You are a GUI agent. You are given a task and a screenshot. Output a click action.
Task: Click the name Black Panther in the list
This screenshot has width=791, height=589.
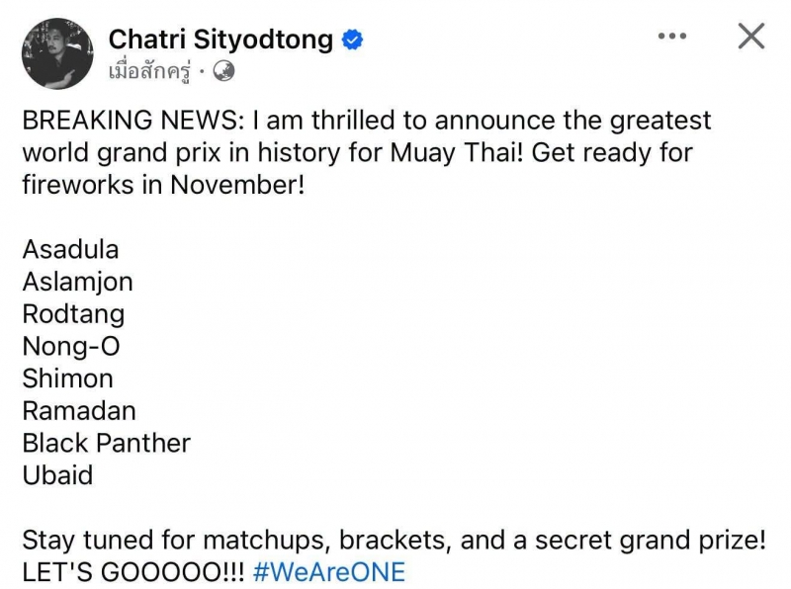(x=107, y=444)
